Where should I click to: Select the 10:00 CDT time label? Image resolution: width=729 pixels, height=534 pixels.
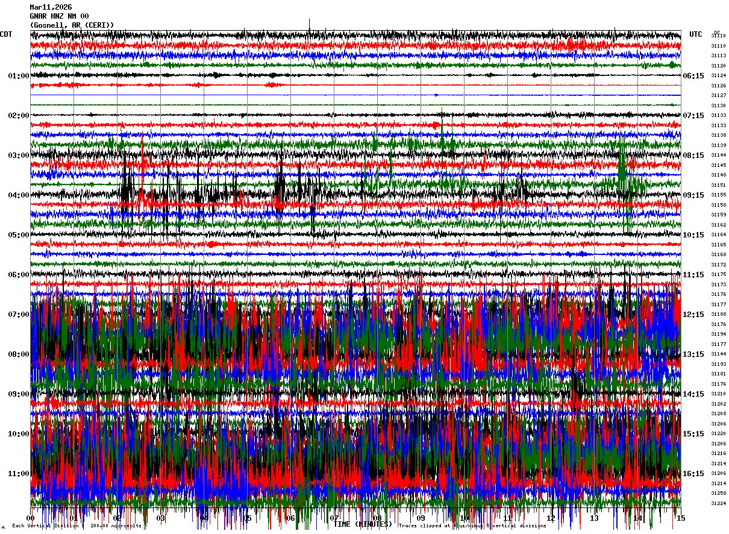[19, 434]
